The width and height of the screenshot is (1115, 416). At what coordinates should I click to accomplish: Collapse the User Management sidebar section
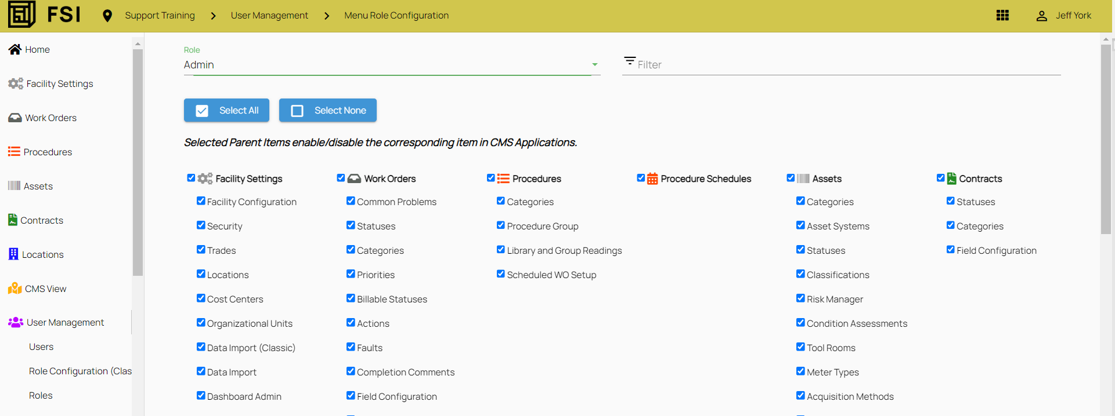[x=65, y=322]
